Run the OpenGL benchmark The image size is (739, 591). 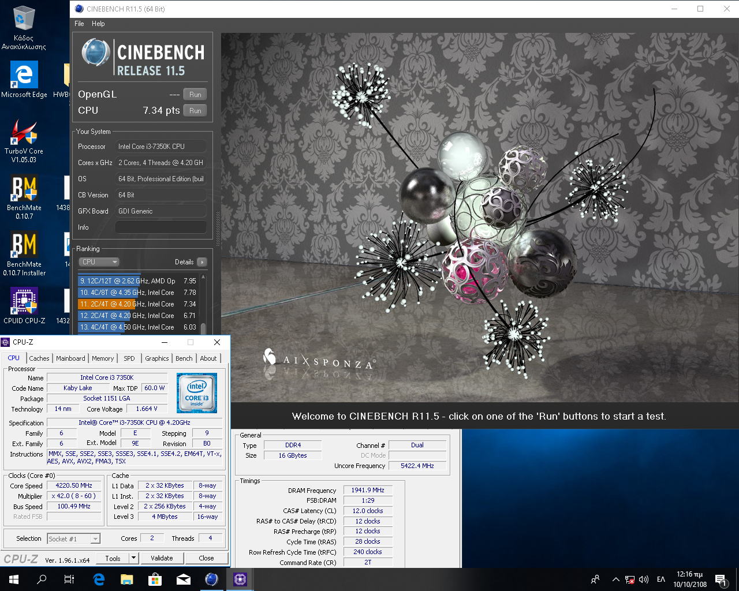click(x=195, y=95)
